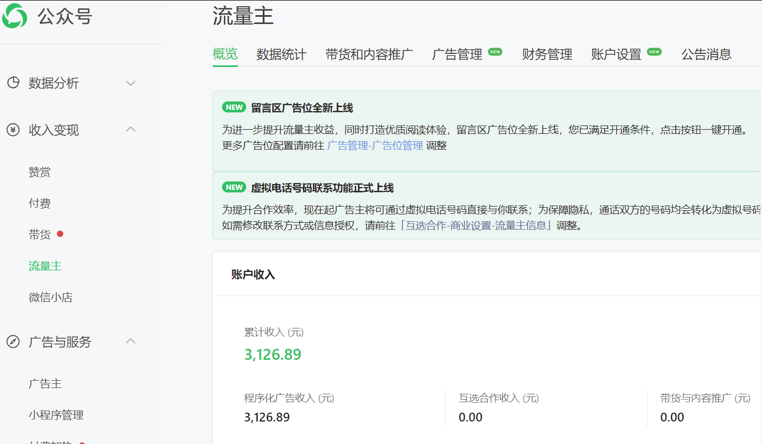Expand the 数据分析 sidebar section
Screen dimensions: 762x444
point(130,83)
